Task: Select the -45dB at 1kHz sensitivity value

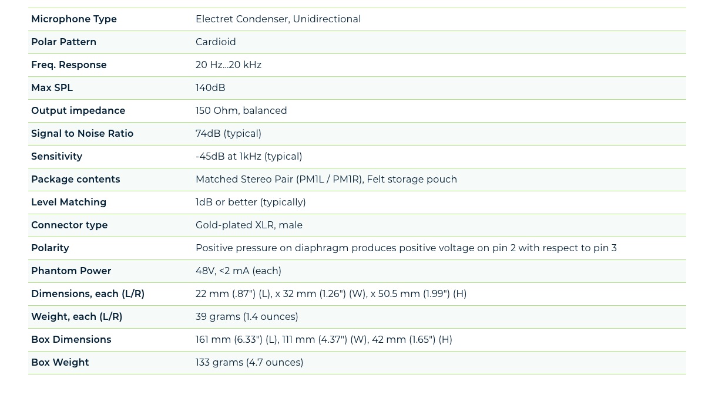Action: [249, 157]
